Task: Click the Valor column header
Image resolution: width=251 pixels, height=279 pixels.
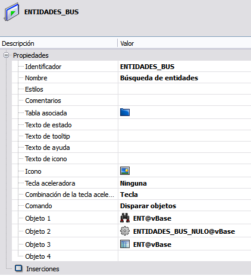Action: [184, 43]
